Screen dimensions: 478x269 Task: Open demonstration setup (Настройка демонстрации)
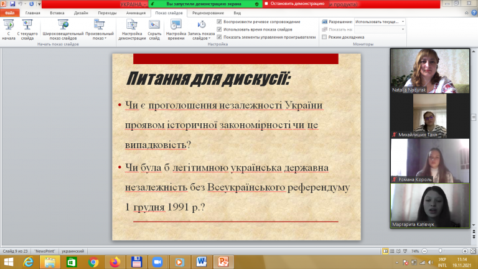(132, 29)
